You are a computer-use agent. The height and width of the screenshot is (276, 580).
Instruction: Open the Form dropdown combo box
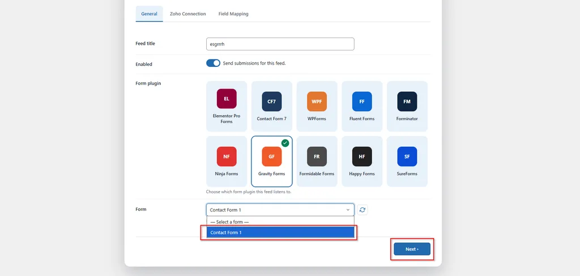pos(280,210)
